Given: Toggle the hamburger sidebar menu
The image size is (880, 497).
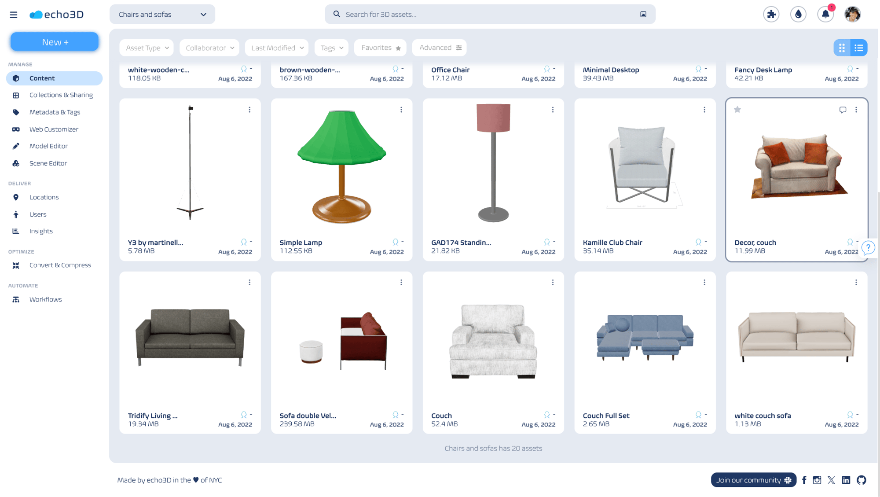Looking at the screenshot, I should tap(14, 15).
